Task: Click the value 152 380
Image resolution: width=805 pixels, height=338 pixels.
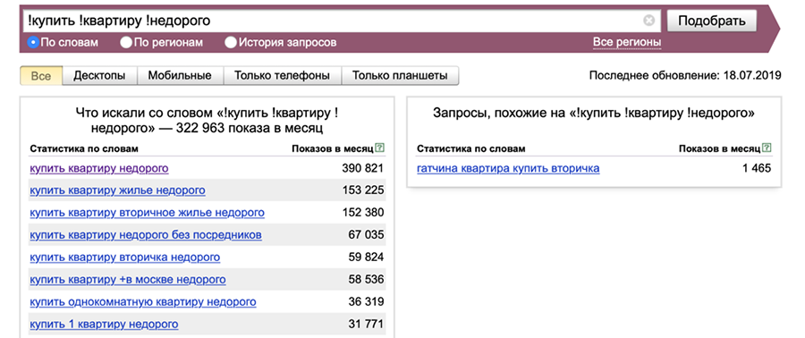Action: click(x=363, y=212)
